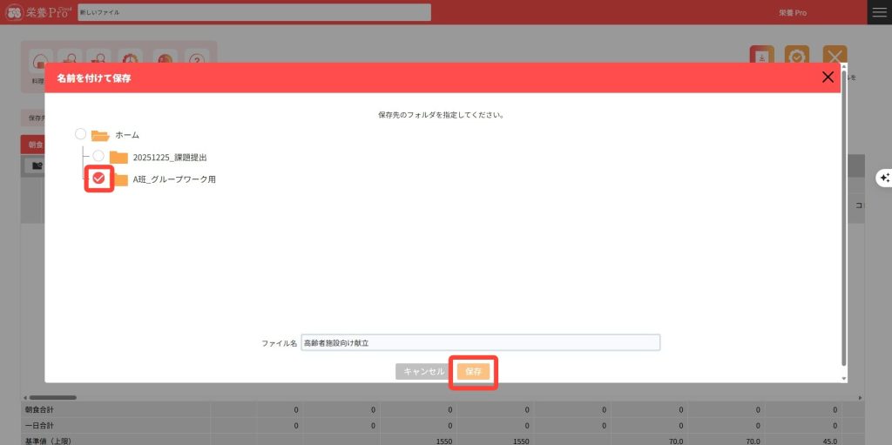Click the question mark help icon in the toolbar

198,59
